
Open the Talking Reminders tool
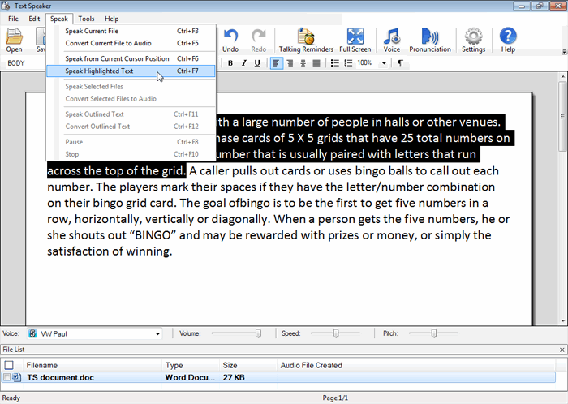[x=306, y=39]
